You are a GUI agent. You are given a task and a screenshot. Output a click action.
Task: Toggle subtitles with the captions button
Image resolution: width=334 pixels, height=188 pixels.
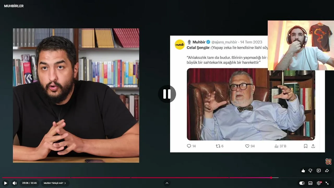[310, 183]
